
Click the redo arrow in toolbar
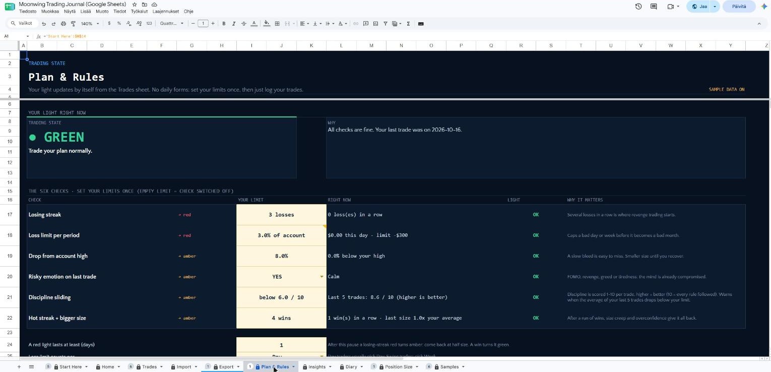(x=53, y=24)
